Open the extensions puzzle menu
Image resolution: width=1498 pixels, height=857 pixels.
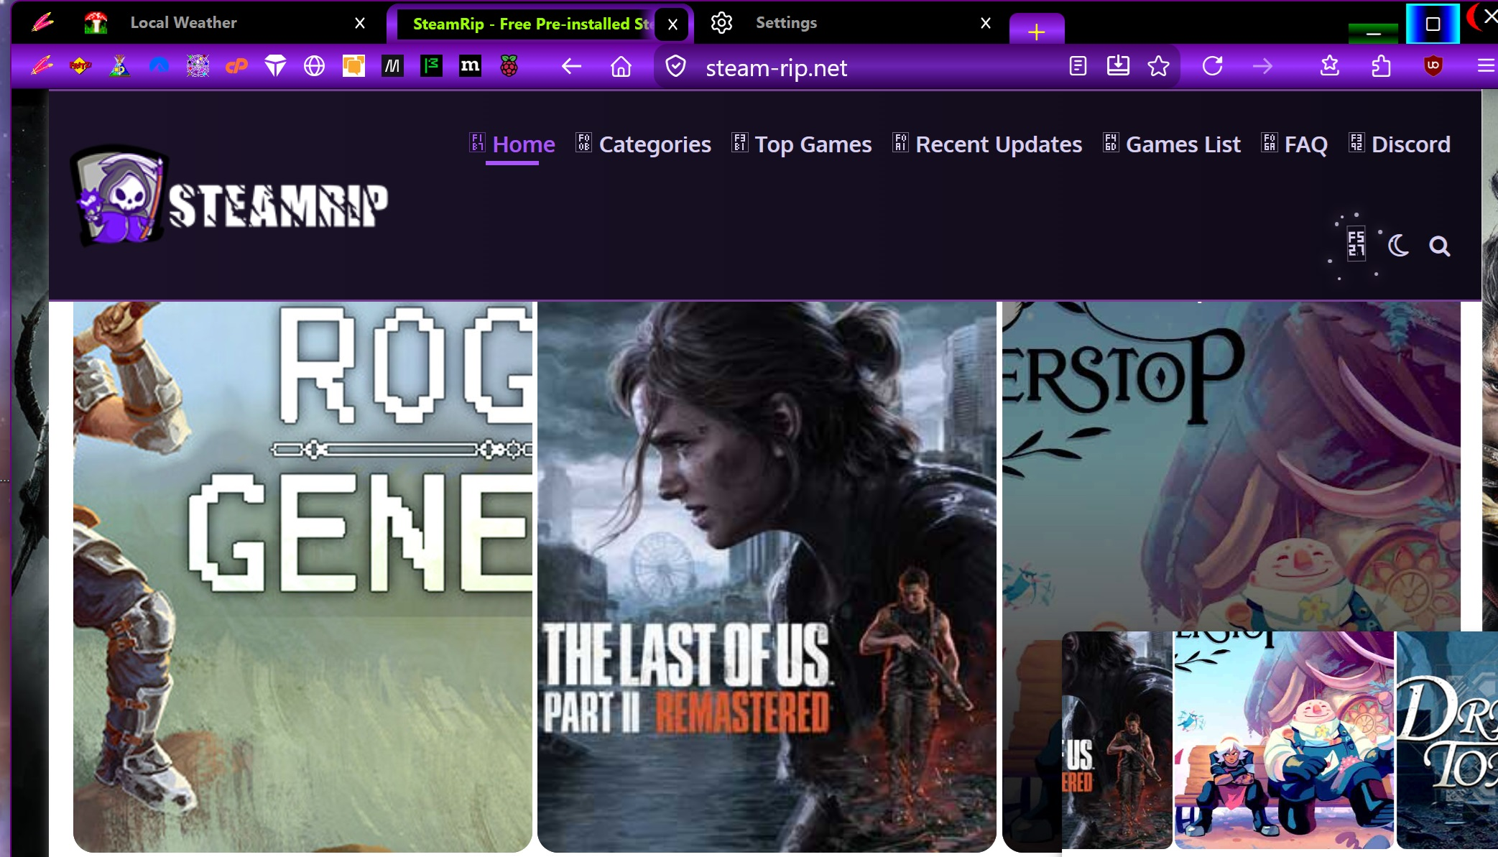1380,66
